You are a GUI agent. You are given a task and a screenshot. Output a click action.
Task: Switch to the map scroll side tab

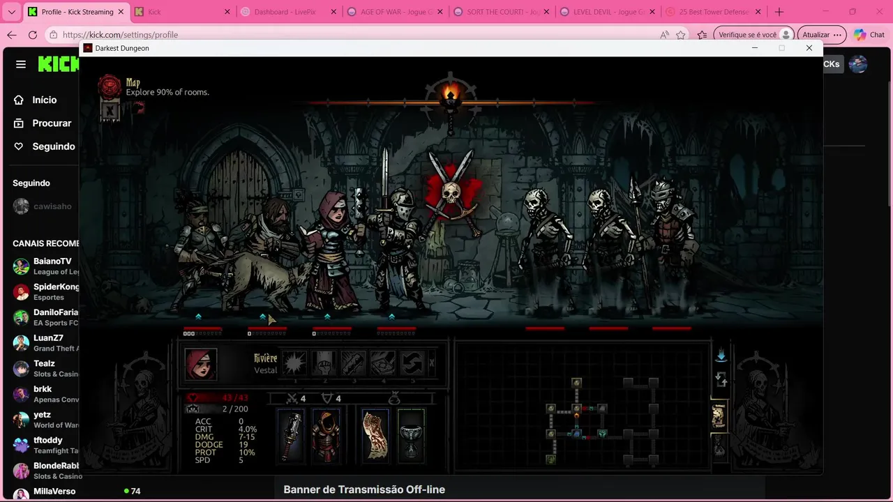(x=719, y=416)
